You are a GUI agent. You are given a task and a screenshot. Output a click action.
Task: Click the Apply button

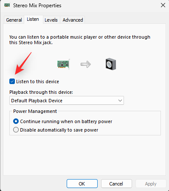point(151,184)
